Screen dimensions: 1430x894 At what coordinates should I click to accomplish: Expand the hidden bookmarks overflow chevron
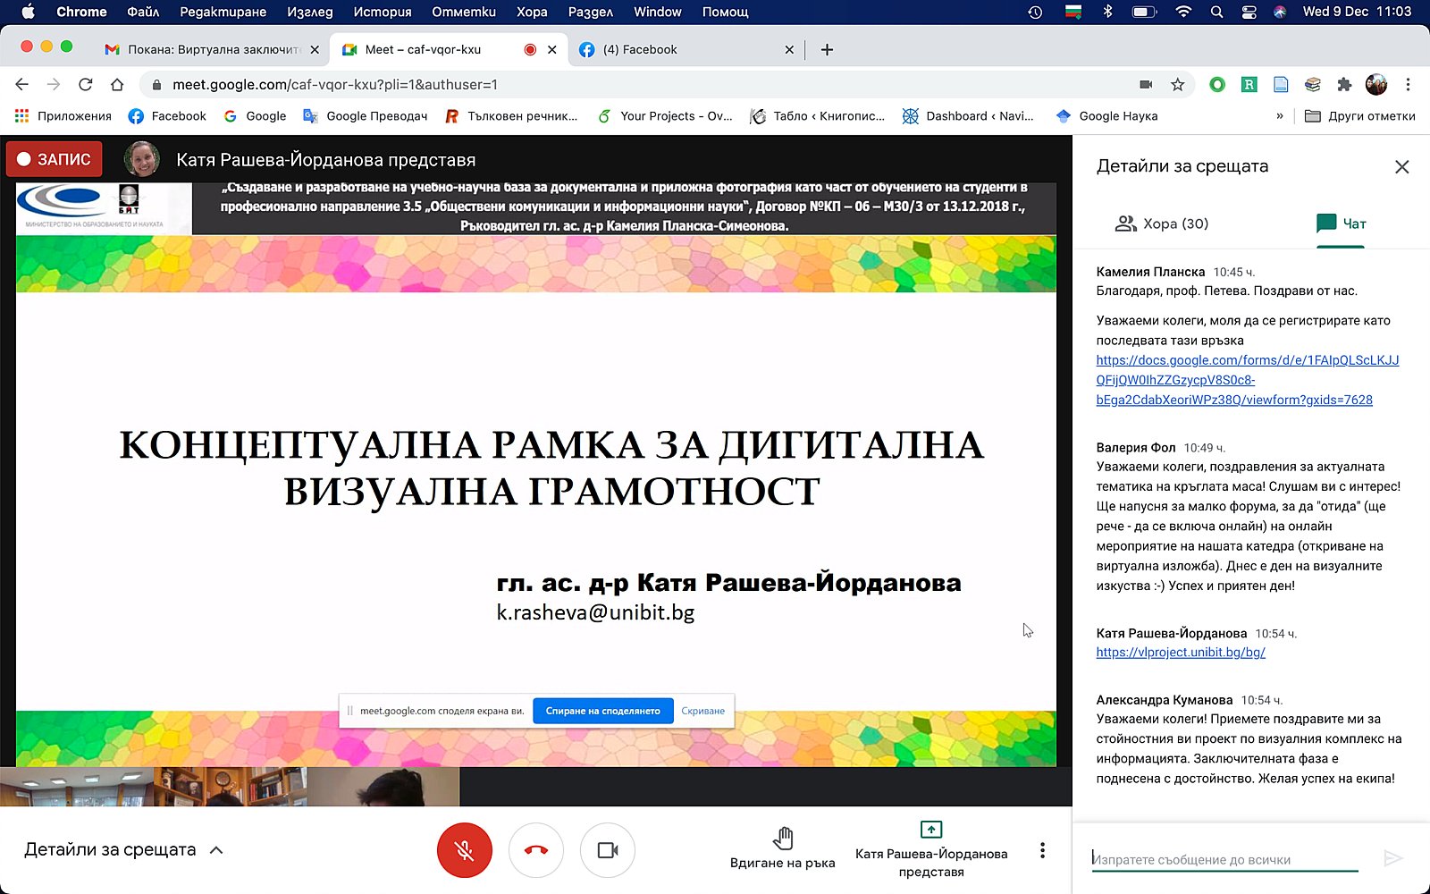(1280, 116)
